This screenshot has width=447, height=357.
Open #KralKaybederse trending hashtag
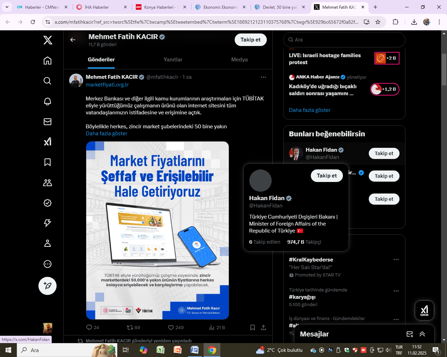[311, 260]
